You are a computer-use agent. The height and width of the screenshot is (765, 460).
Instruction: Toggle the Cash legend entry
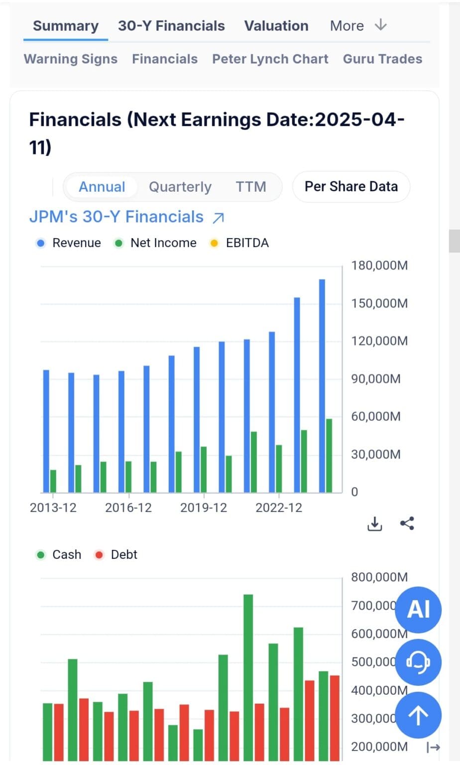click(x=58, y=554)
